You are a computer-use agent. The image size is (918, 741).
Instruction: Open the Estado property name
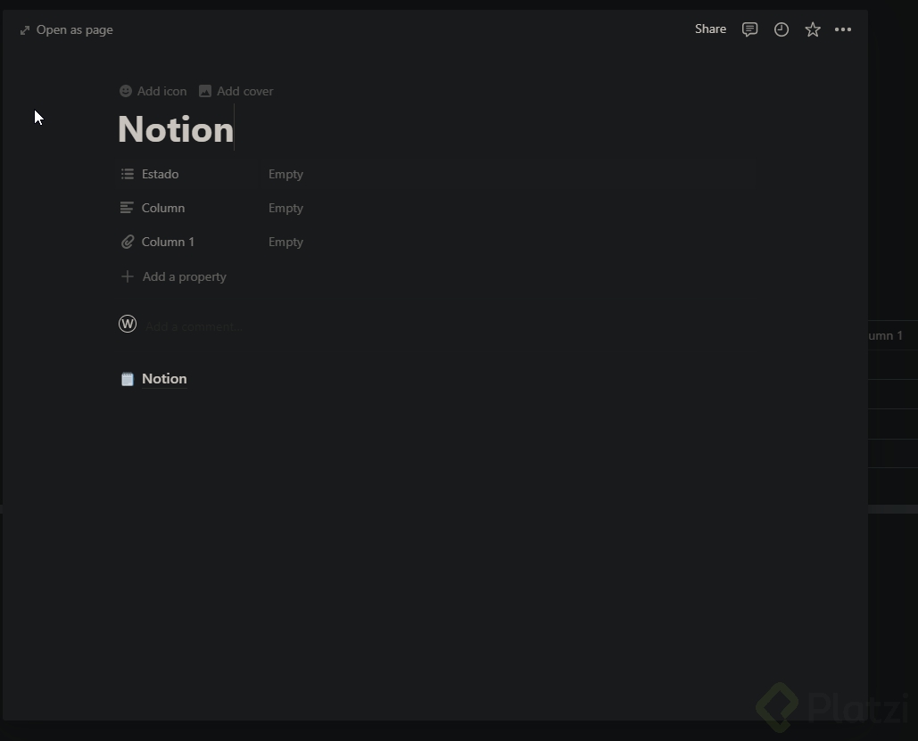click(161, 174)
